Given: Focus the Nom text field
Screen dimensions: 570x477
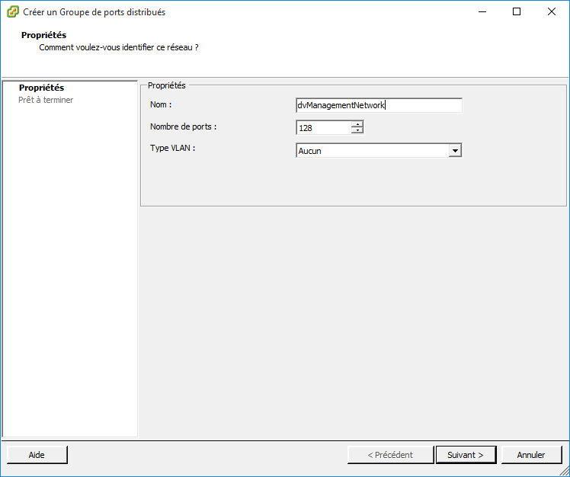Looking at the screenshot, I should pyautogui.click(x=379, y=106).
